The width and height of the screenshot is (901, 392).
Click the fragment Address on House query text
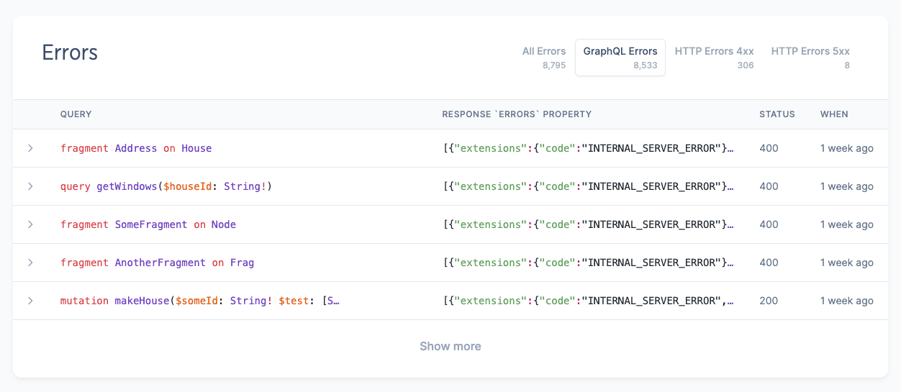136,148
